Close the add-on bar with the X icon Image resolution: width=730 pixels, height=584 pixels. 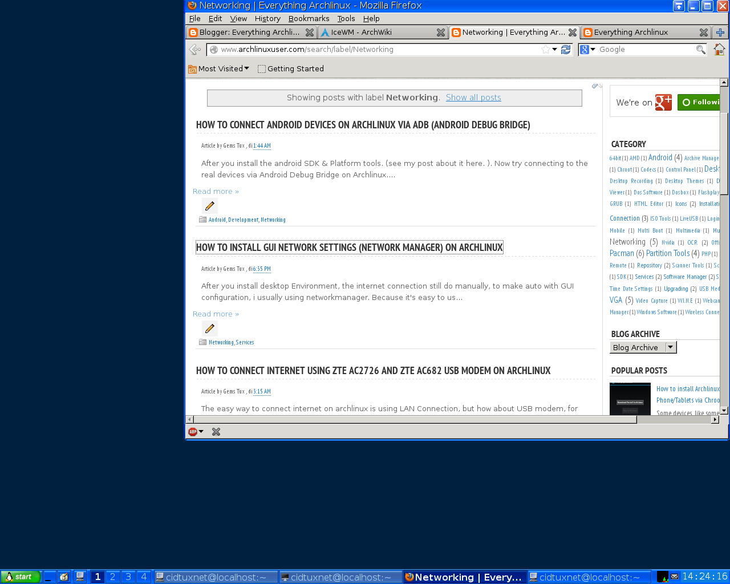[216, 432]
